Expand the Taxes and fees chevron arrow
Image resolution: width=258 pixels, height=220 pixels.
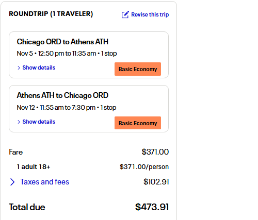click(x=12, y=182)
